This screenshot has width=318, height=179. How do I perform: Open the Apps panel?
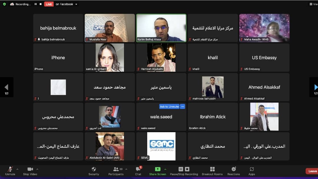[251, 171]
